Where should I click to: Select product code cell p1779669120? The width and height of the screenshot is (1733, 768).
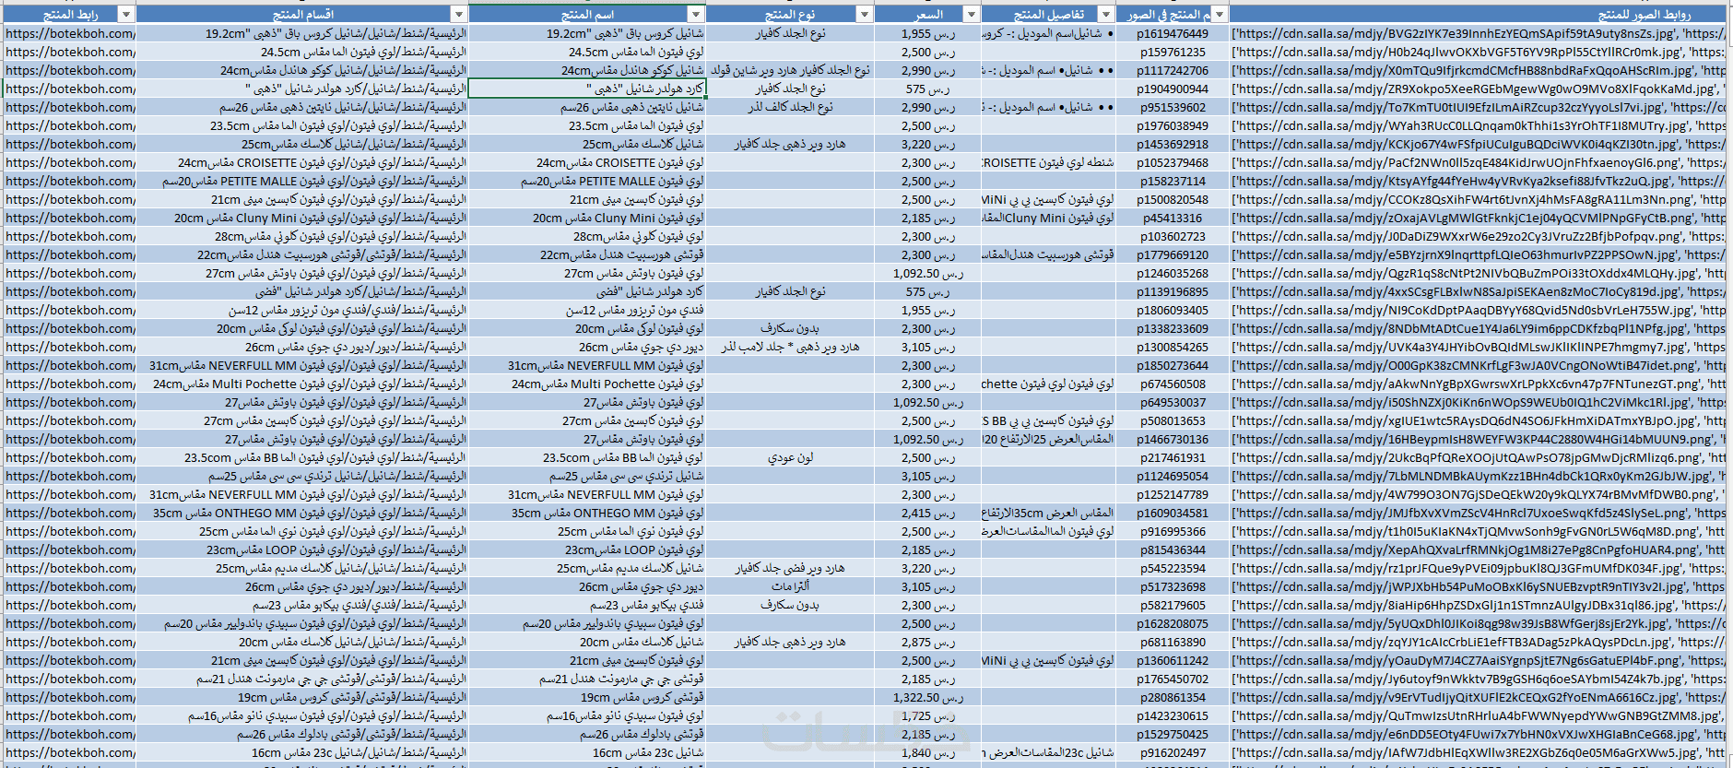pyautogui.click(x=1173, y=254)
